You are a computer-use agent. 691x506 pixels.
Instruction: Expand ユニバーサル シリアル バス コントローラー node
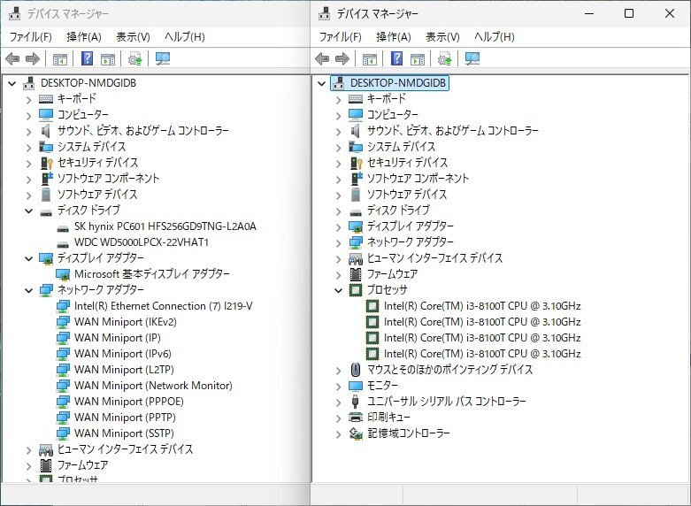339,402
